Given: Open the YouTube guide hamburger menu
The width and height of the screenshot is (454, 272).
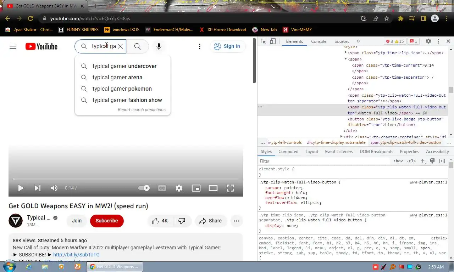Looking at the screenshot, I should pyautogui.click(x=13, y=46).
